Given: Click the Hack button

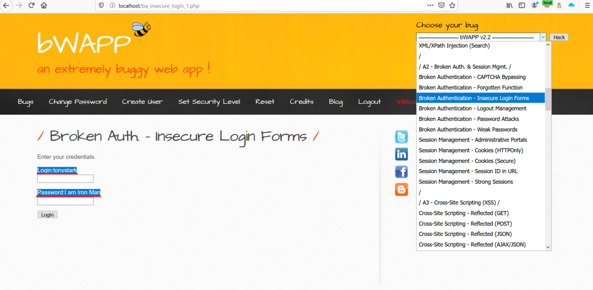Looking at the screenshot, I should 559,37.
